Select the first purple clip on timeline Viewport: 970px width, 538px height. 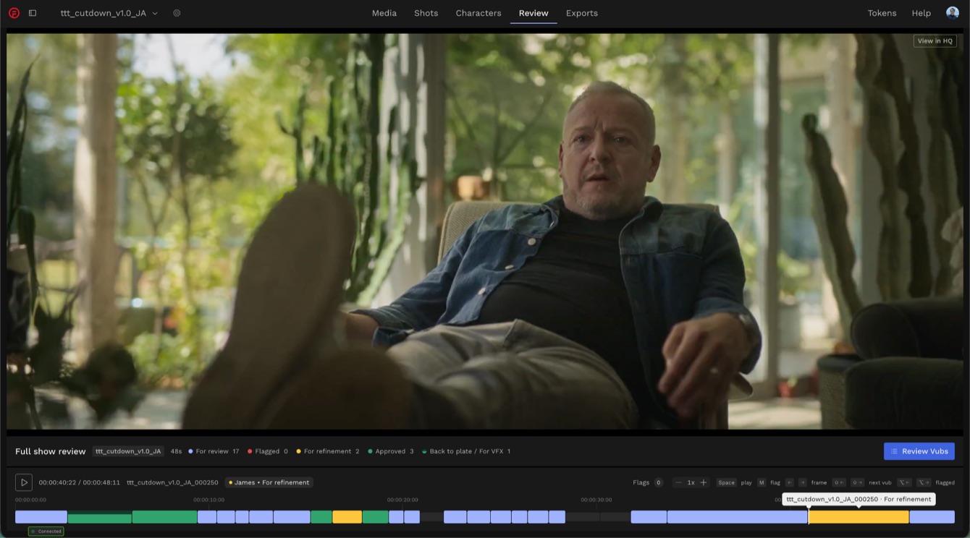click(x=41, y=517)
